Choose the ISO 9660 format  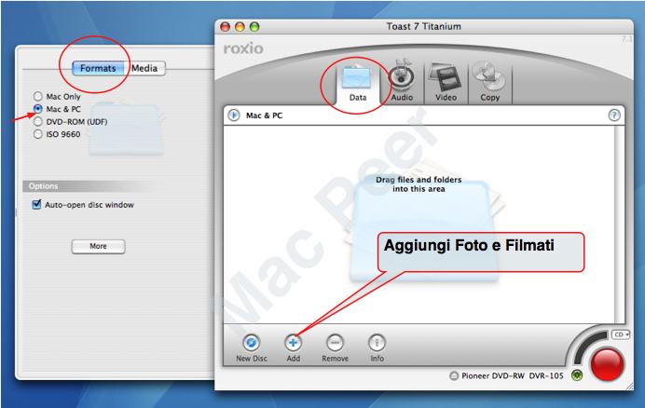click(57, 134)
